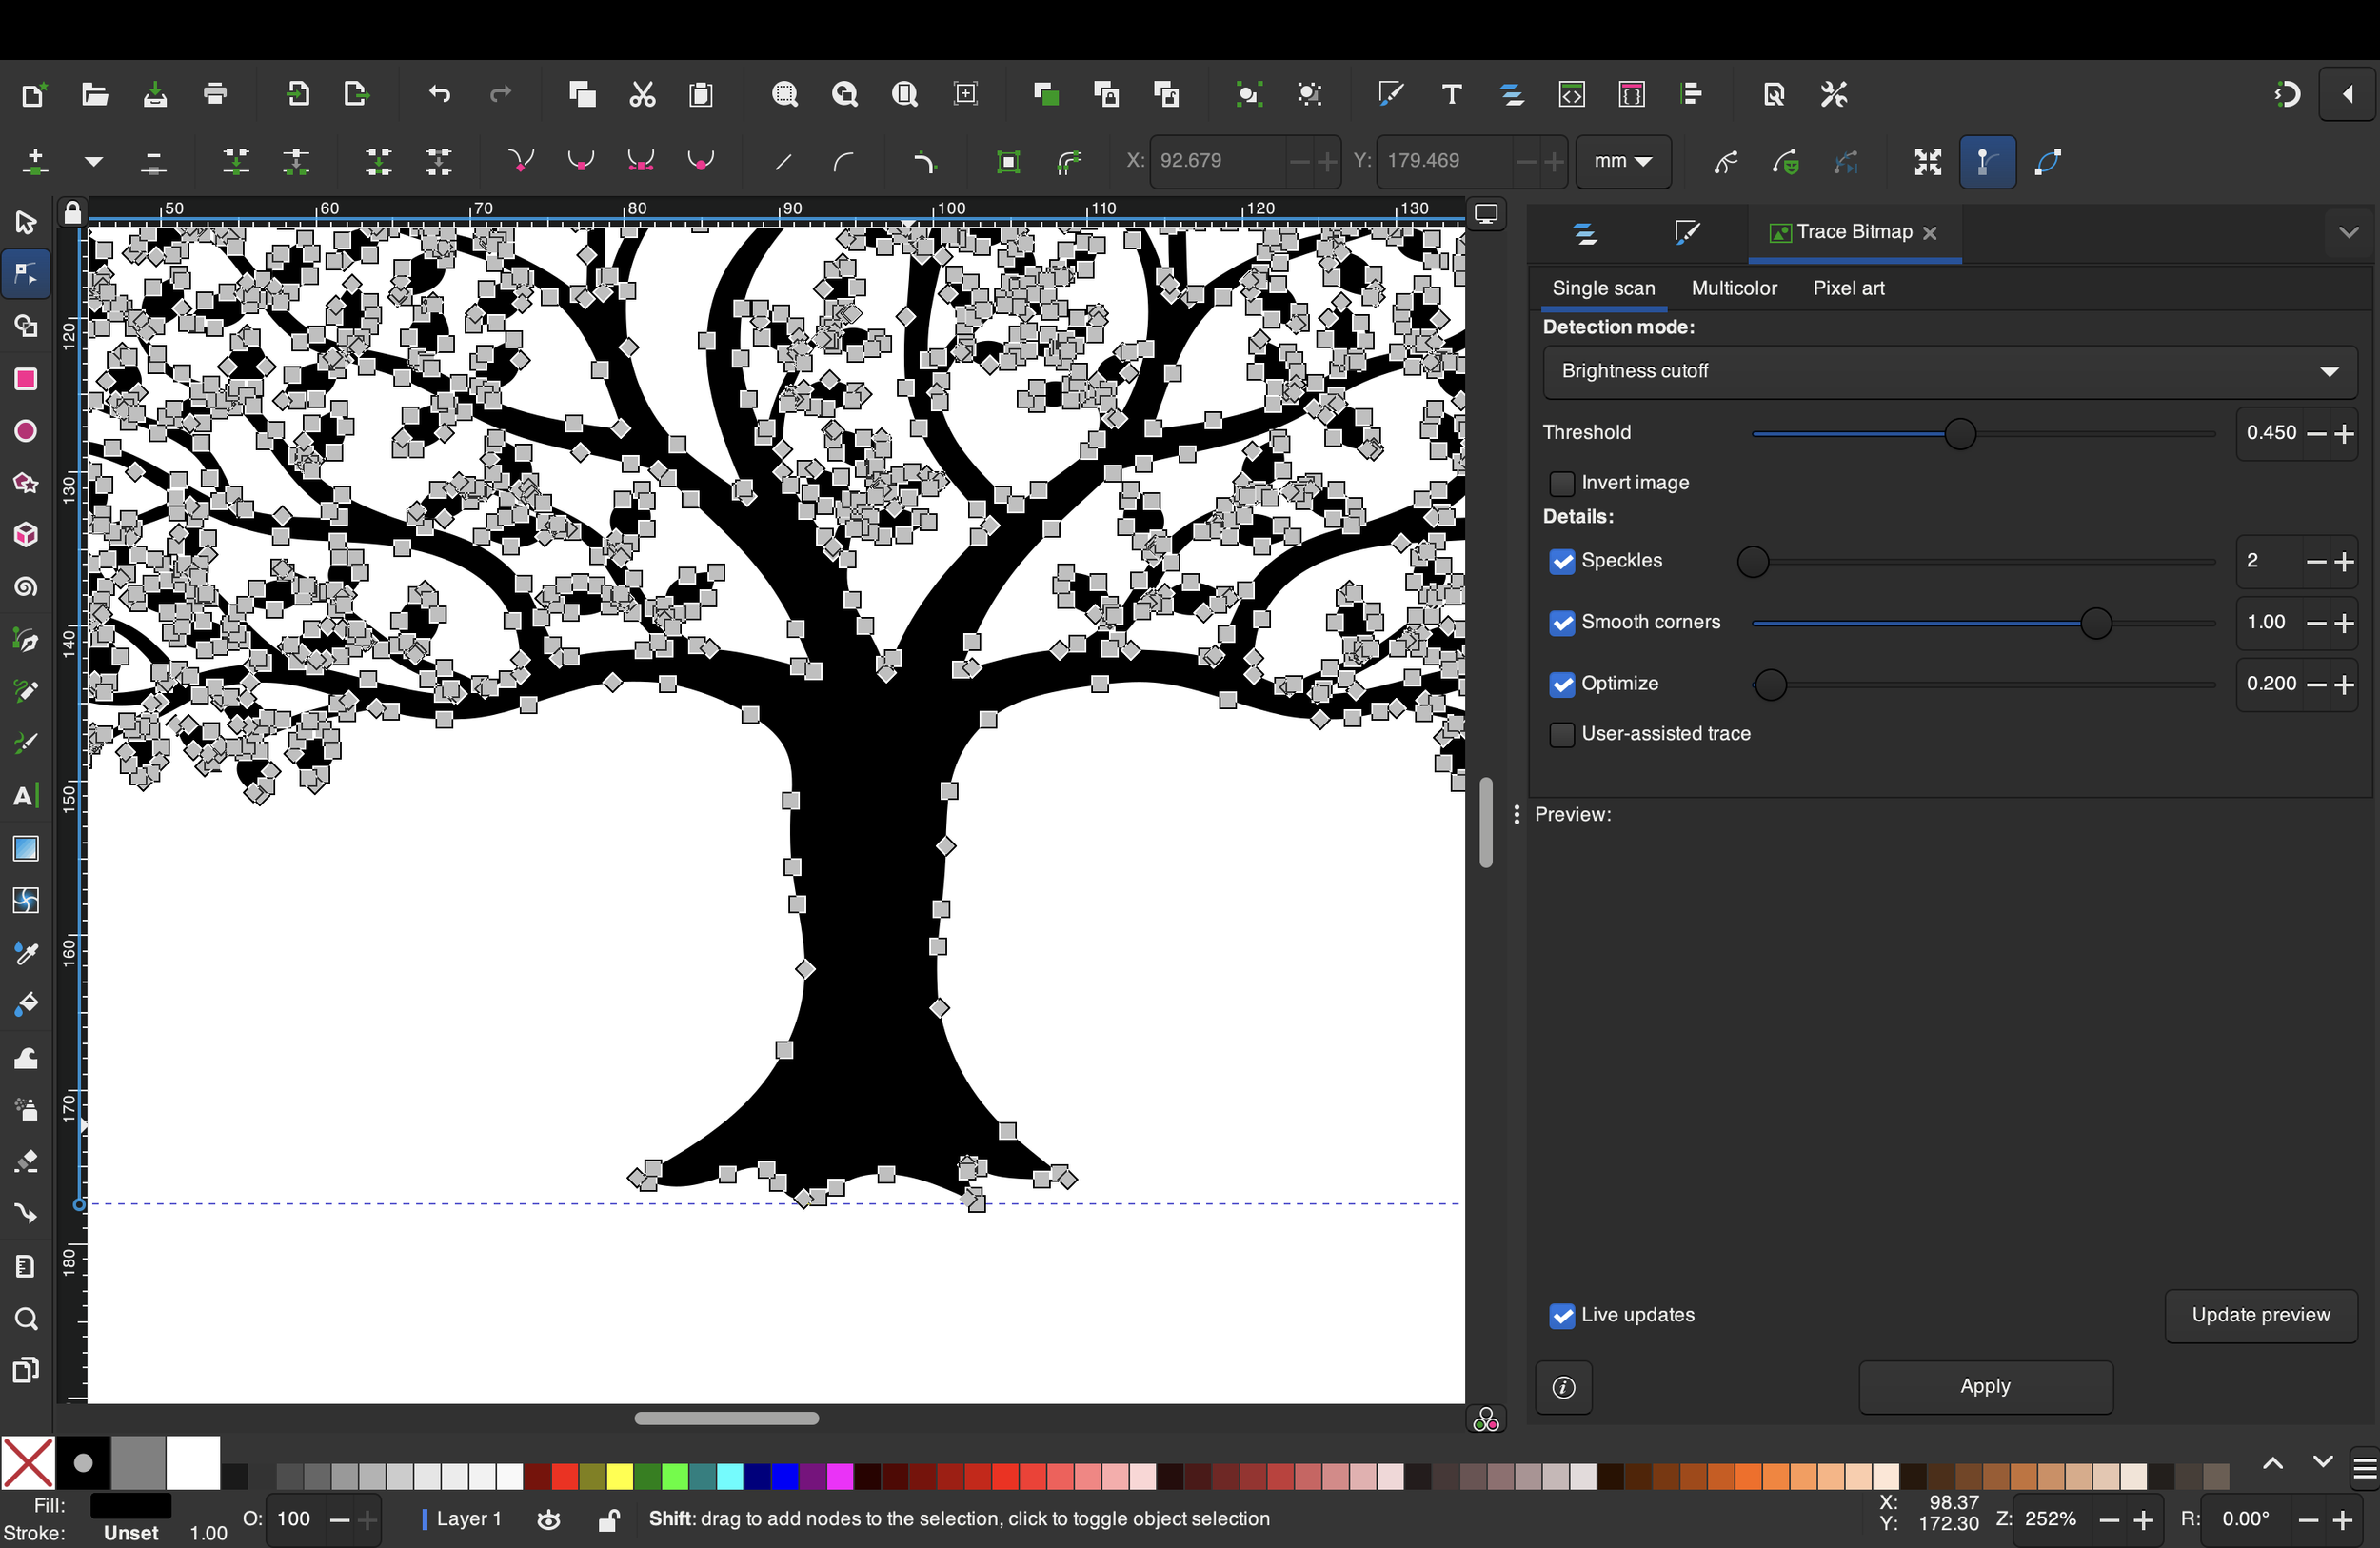Viewport: 2380px width, 1548px height.
Task: Click the Cut scissors icon
Action: pyautogui.click(x=642, y=94)
